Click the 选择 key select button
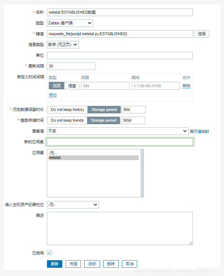The height and width of the screenshot is (276, 224). point(202,34)
